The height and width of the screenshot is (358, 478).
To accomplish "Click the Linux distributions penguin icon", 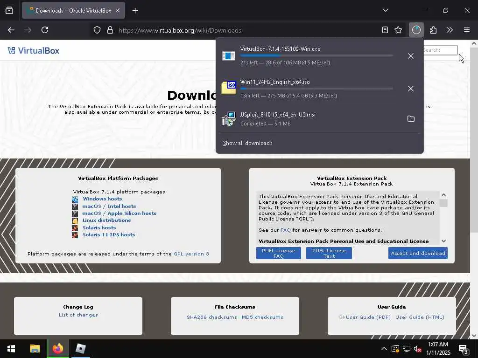I will click(75, 220).
